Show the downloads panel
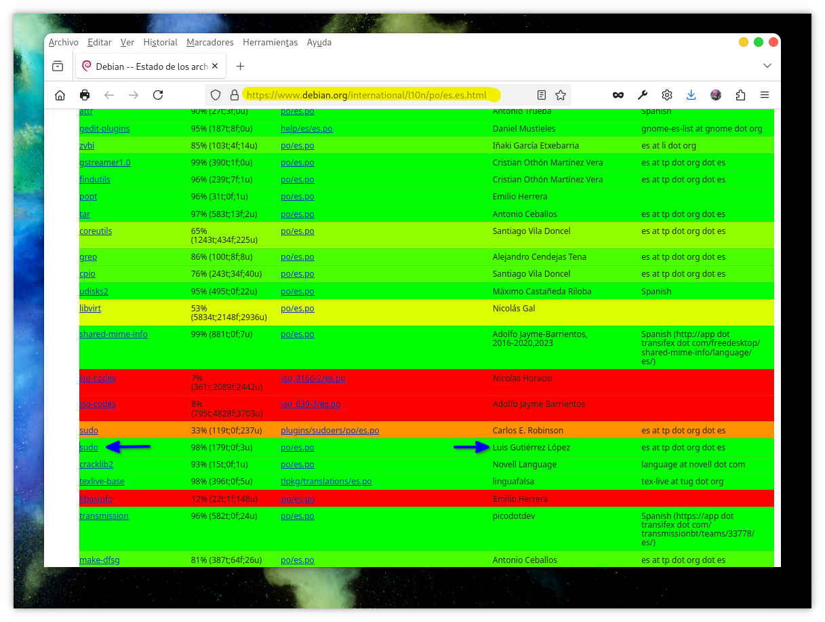 coord(691,95)
